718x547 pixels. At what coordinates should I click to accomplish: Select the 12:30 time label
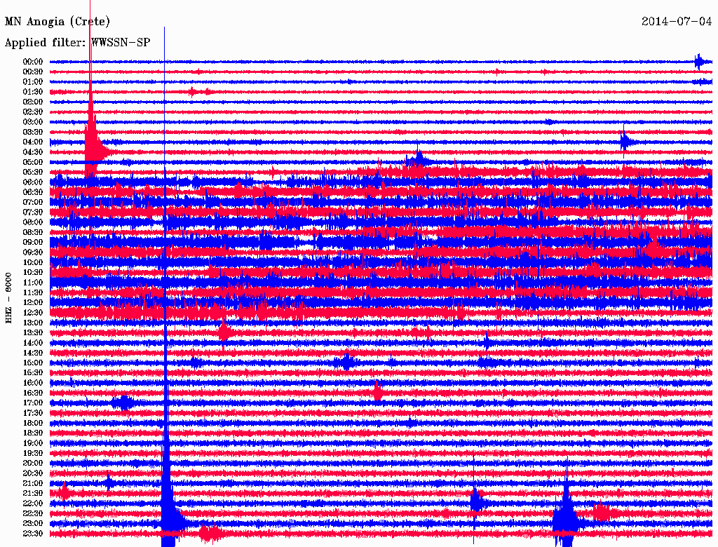33,313
